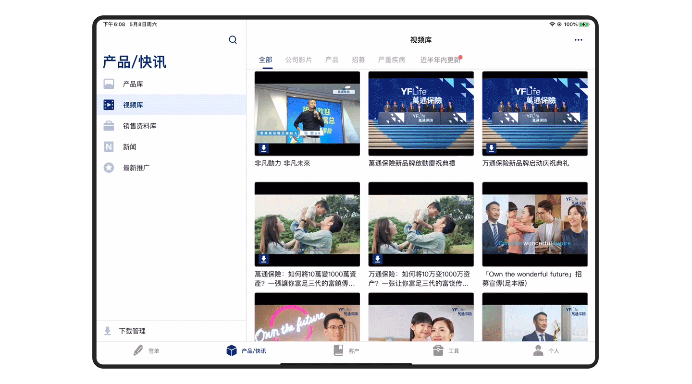Viewport: 692px width, 384px height.
Task: Open 新闻 in the sidebar
Action: pyautogui.click(x=171, y=147)
